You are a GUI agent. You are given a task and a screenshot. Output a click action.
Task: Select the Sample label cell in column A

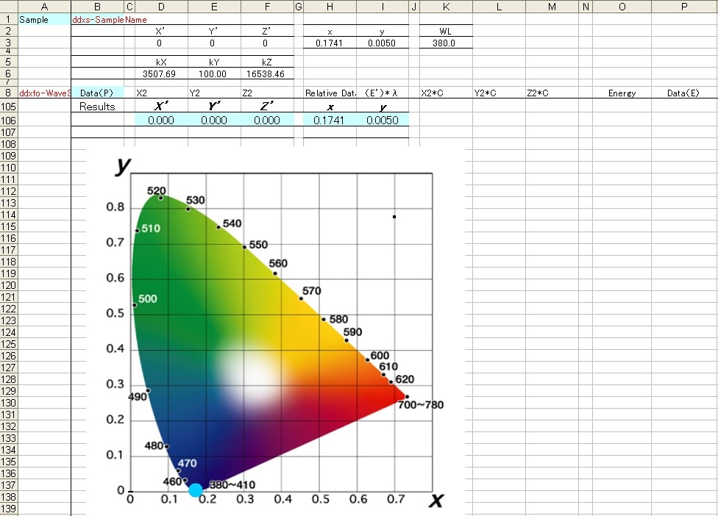tap(44, 20)
